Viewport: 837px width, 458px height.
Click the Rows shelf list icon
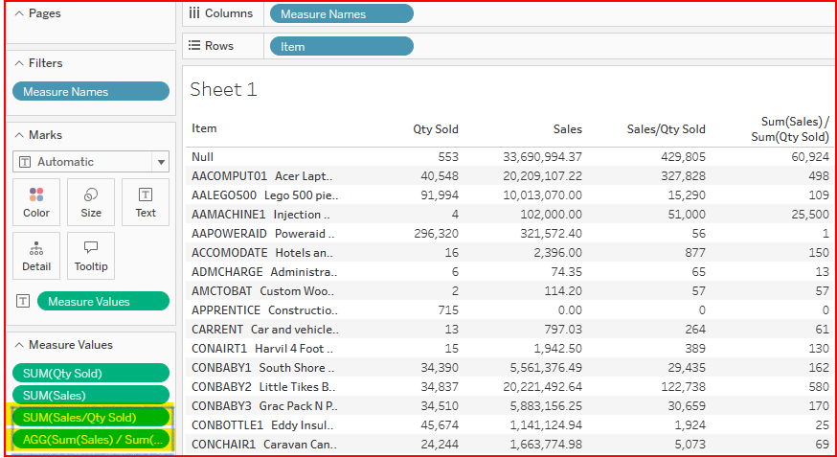point(194,46)
